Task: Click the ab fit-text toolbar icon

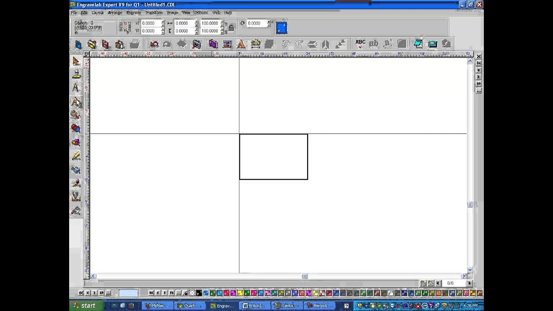Action: pos(255,44)
